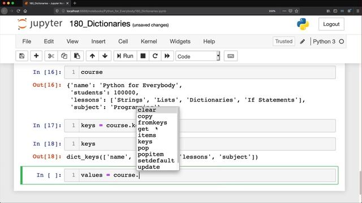The image size is (362, 203).
Task: Click the In [16]: prompt label
Action: 47,72
